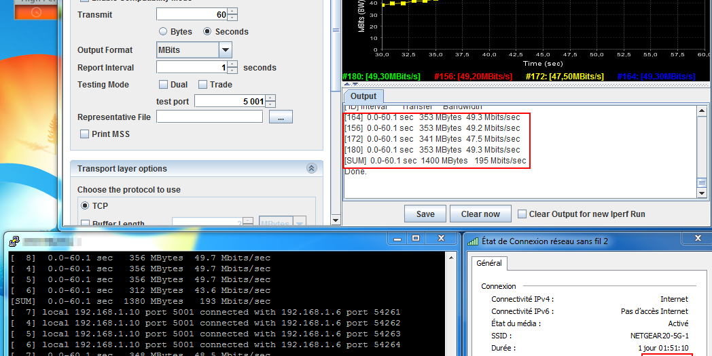This screenshot has width=712, height=356.
Task: Select the Bytes radio button
Action: 163,32
